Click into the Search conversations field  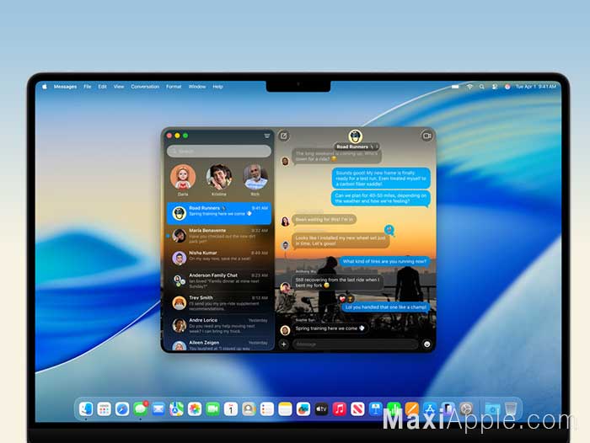point(219,152)
